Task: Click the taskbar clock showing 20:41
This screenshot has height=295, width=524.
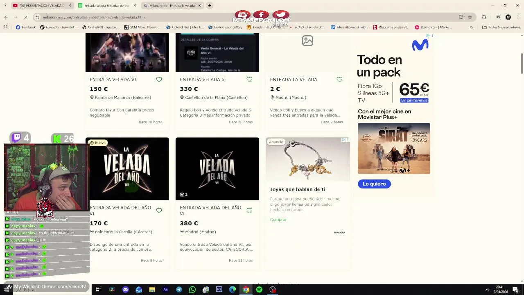Action: point(500,290)
